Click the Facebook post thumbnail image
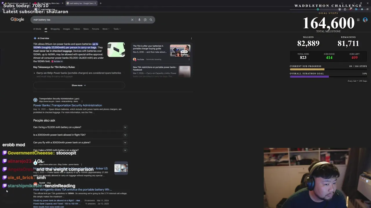This screenshot has width=371, height=208. click(185, 72)
